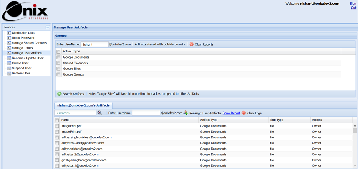Viewport: 358px width, 169px height.
Task: Click the Reset Password sidebar icon
Action: (x=9, y=38)
